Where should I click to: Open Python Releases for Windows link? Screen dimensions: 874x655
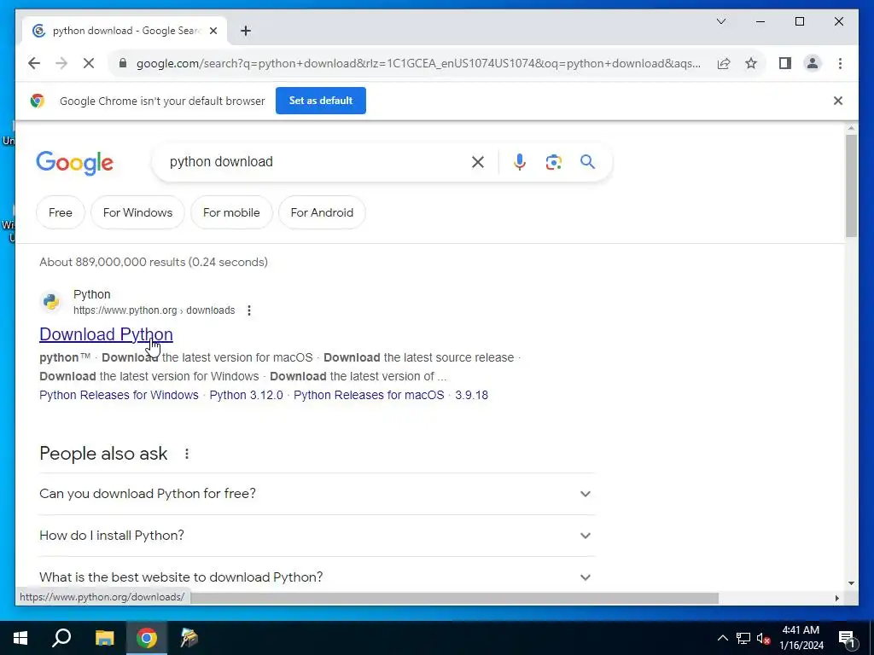click(119, 395)
